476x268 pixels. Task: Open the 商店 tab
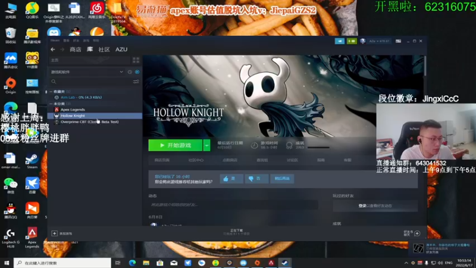pyautogui.click(x=76, y=49)
